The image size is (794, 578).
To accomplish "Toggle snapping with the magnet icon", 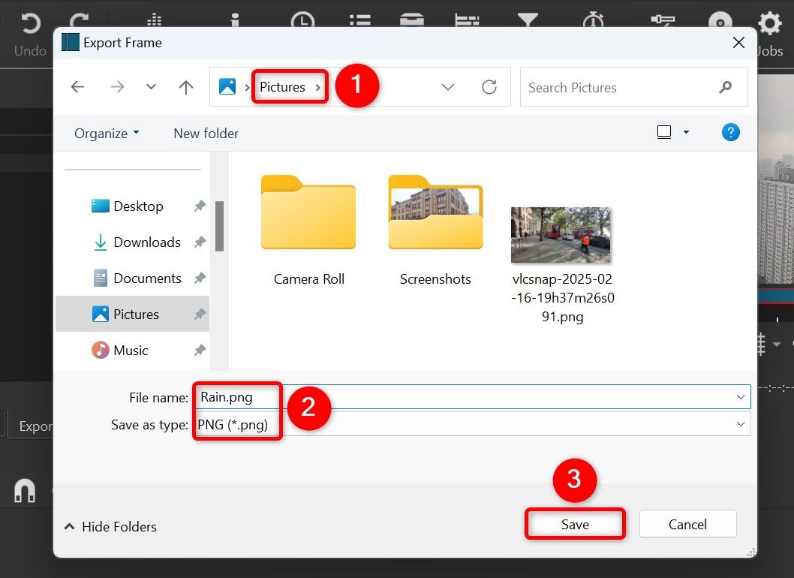I will pos(23,490).
